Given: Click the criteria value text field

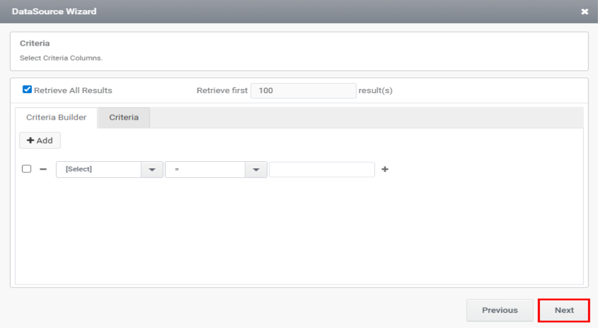Looking at the screenshot, I should [x=322, y=170].
